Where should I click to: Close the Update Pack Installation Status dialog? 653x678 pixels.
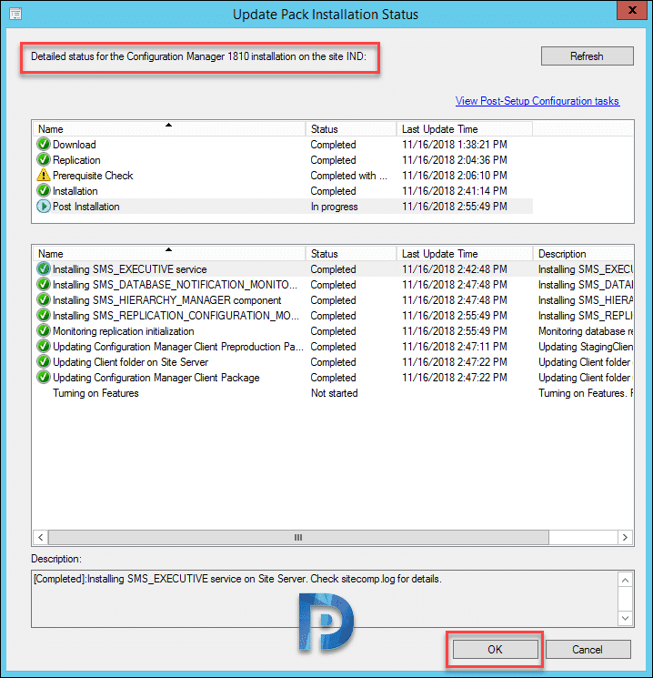pyautogui.click(x=632, y=10)
